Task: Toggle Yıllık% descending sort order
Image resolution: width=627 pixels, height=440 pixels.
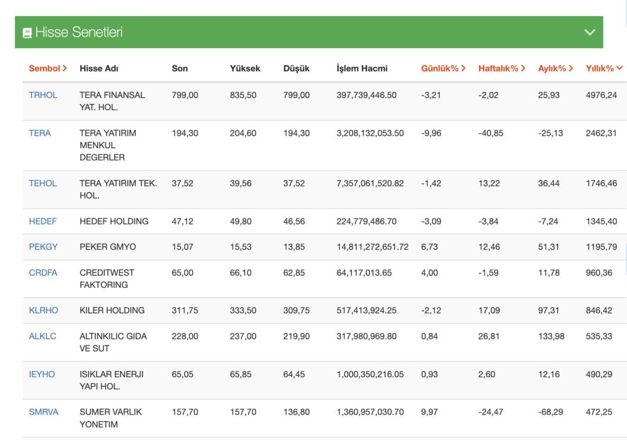Action: click(604, 68)
